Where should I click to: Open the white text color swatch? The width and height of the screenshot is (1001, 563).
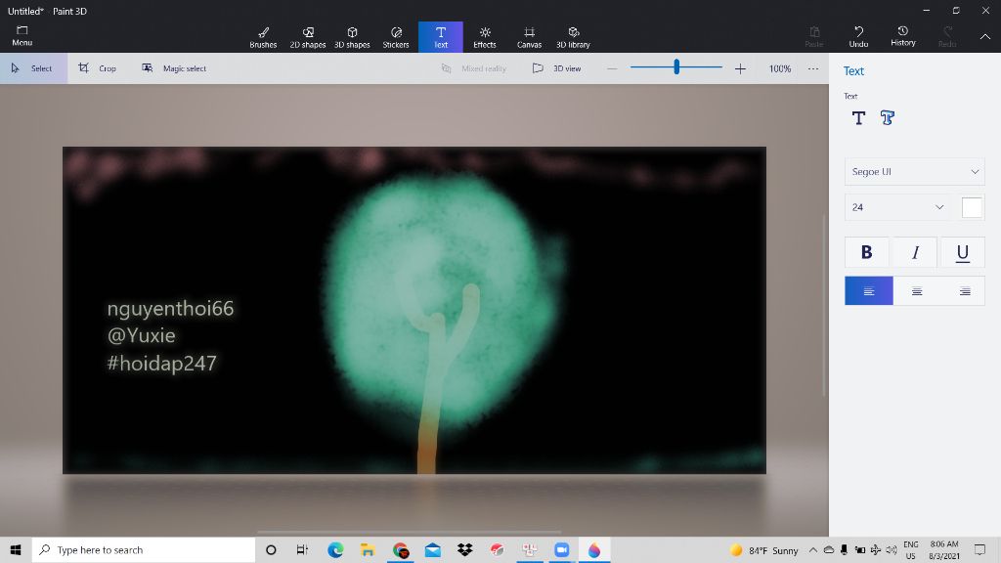[972, 207]
